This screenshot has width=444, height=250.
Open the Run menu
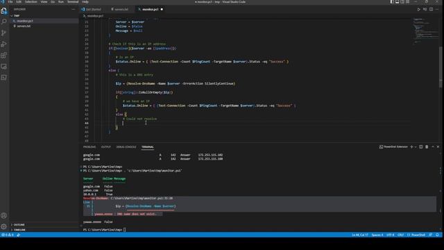click(x=60, y=1)
